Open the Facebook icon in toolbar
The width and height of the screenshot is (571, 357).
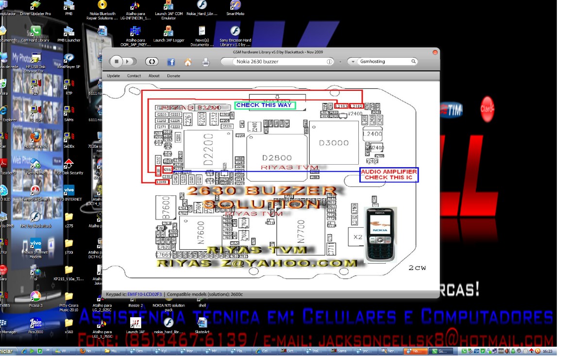[171, 62]
